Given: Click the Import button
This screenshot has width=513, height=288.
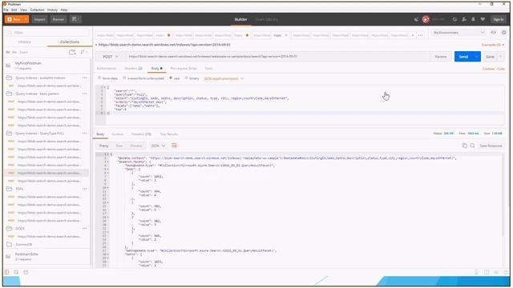Looking at the screenshot, I should (x=39, y=19).
